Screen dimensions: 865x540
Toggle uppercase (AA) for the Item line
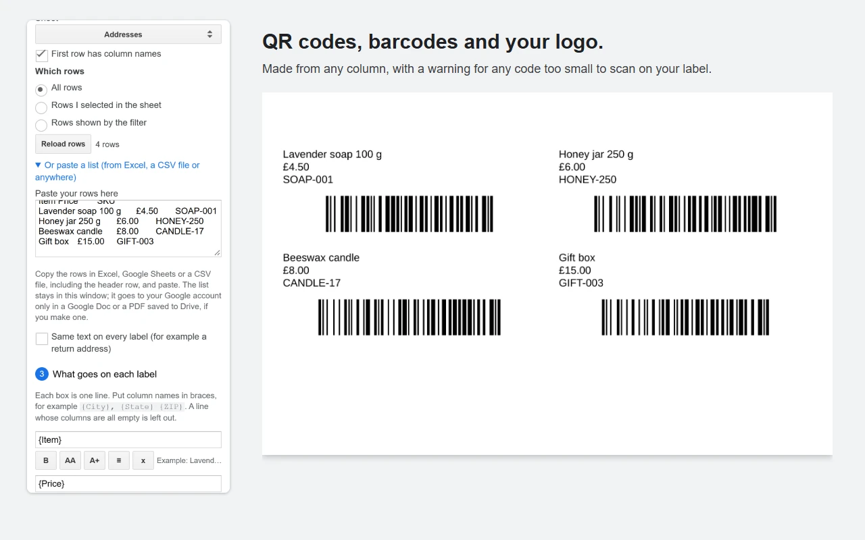pyautogui.click(x=70, y=460)
